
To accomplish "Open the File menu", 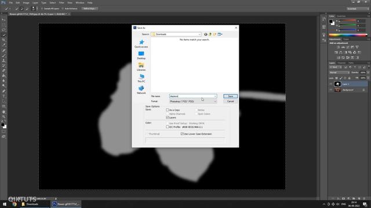I will point(10,2).
